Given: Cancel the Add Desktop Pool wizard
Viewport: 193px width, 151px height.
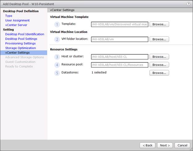Looking at the screenshot, I should pyautogui.click(x=182, y=145).
